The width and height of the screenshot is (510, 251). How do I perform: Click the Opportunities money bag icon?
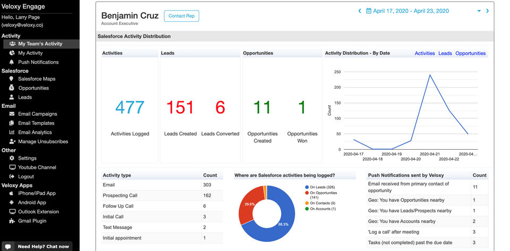point(12,88)
